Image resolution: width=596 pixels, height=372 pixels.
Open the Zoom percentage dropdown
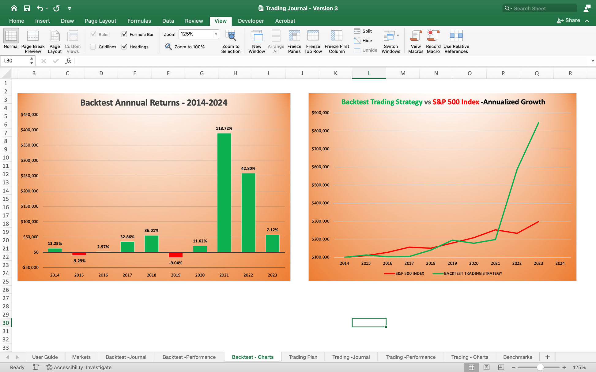point(216,34)
